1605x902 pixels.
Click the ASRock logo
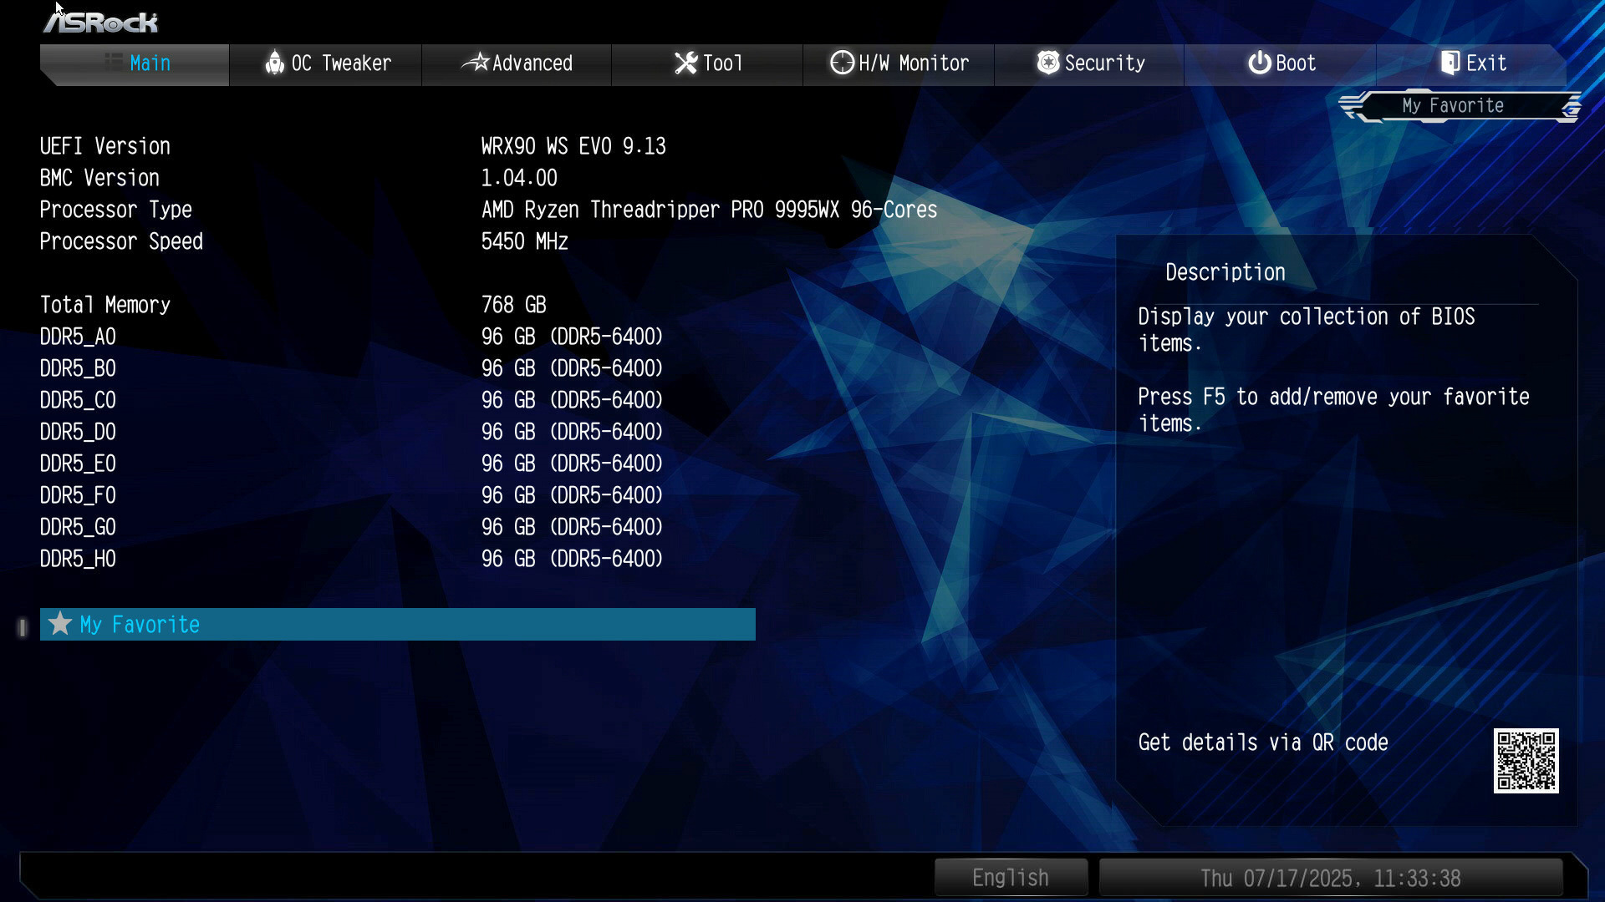pyautogui.click(x=101, y=22)
